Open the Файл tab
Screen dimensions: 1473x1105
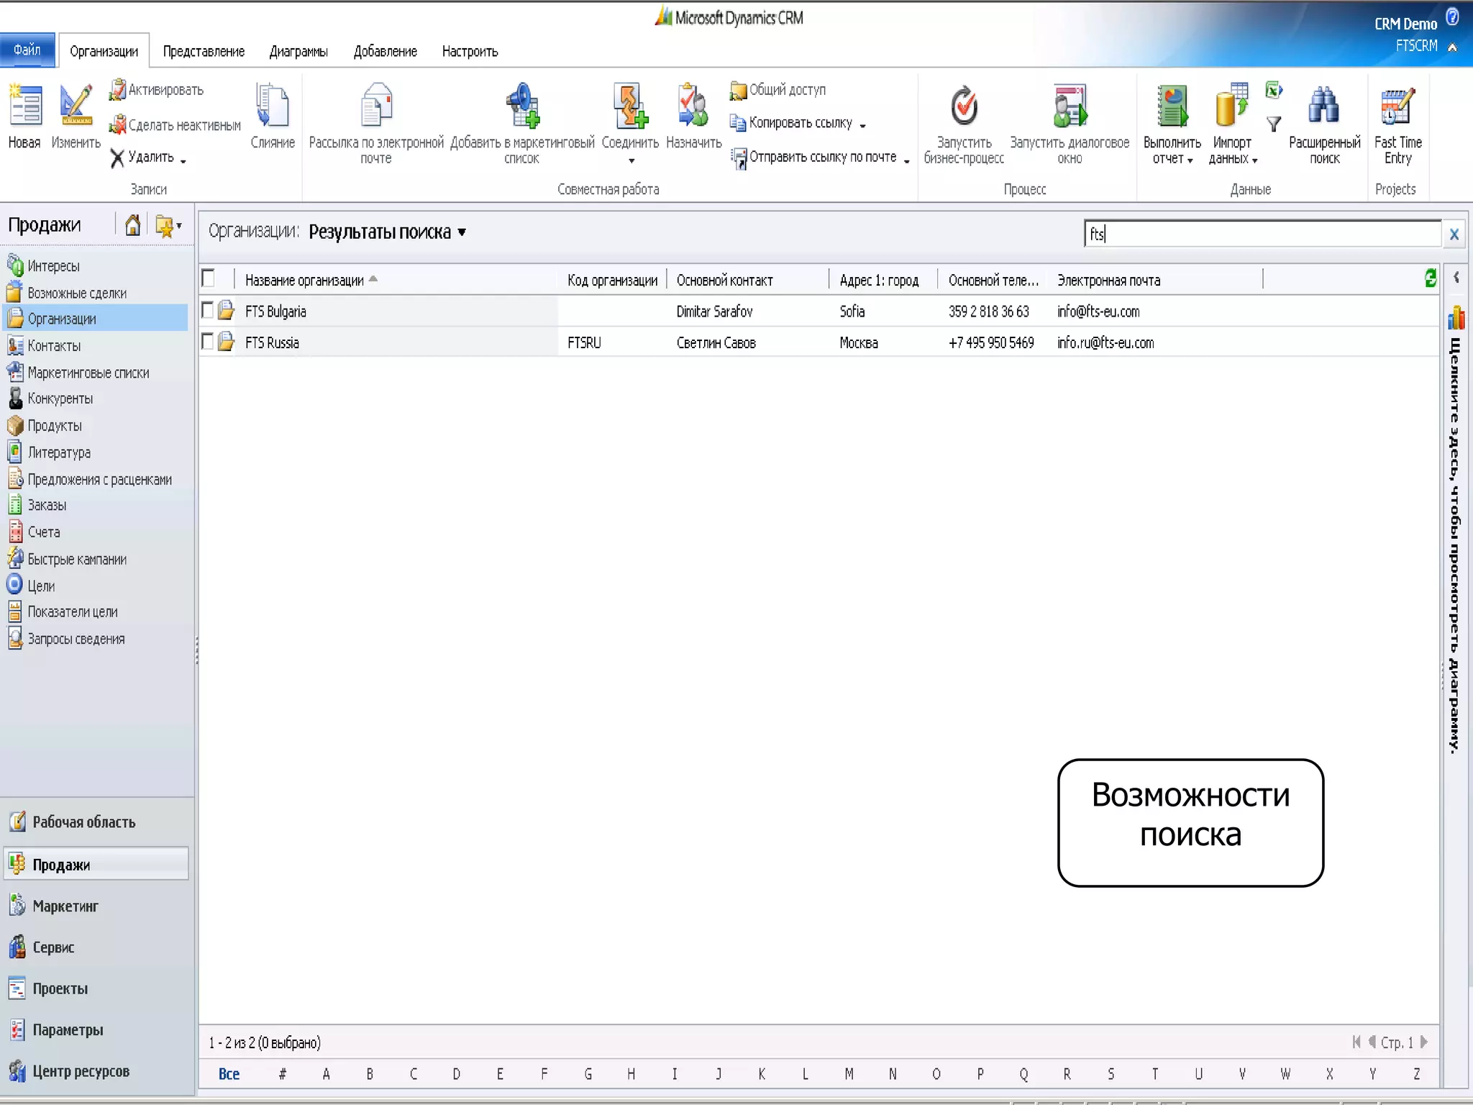point(27,50)
